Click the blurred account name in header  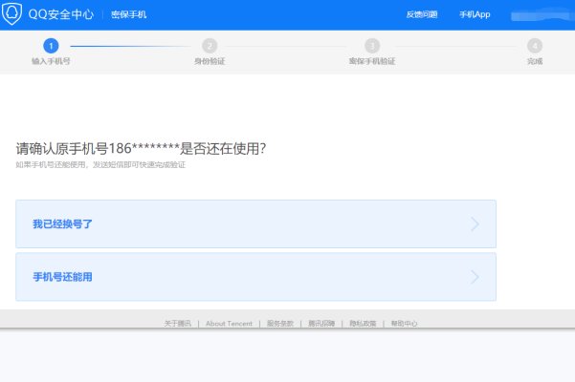(x=542, y=15)
